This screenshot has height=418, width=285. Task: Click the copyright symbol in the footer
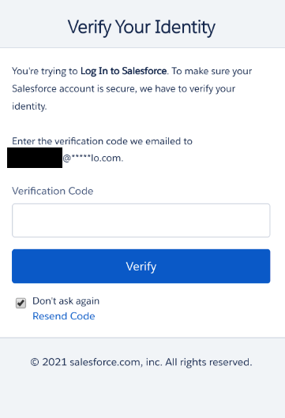tap(35, 362)
